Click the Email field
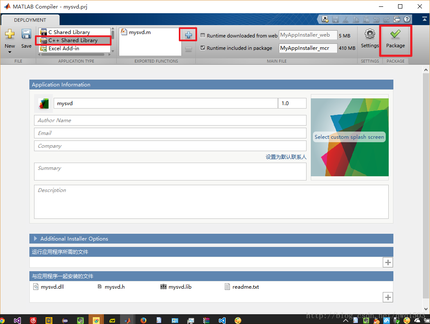430x324 pixels. click(170, 133)
